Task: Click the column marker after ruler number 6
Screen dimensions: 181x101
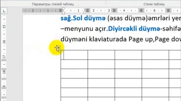Action: (168, 11)
